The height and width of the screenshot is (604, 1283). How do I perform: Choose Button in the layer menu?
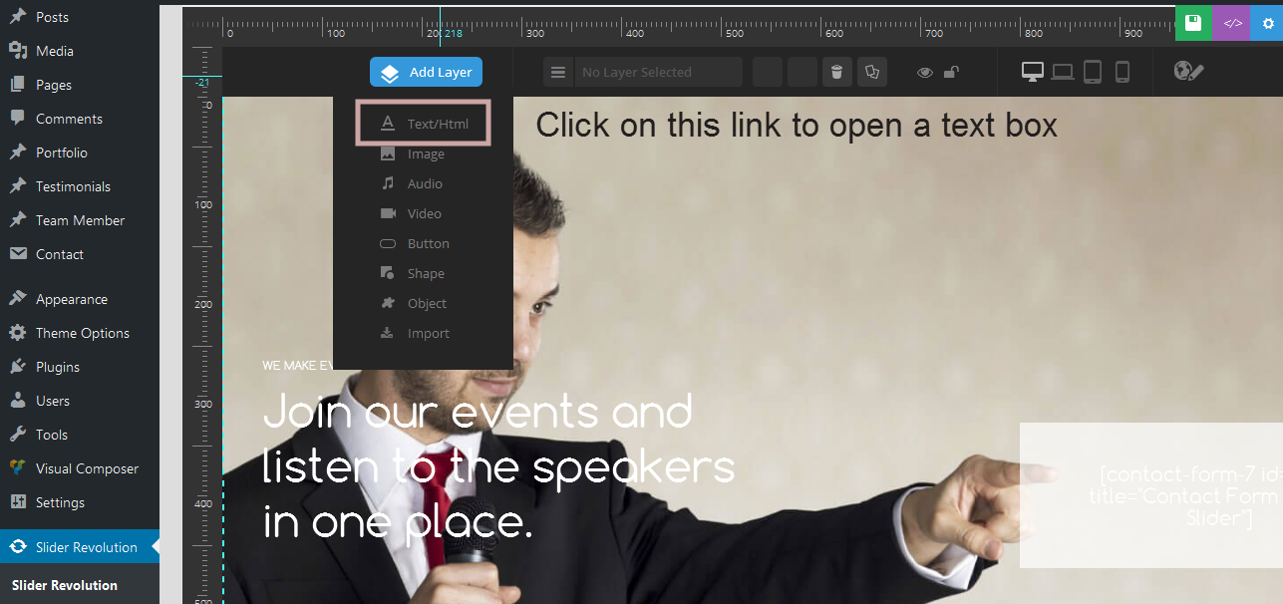point(428,243)
